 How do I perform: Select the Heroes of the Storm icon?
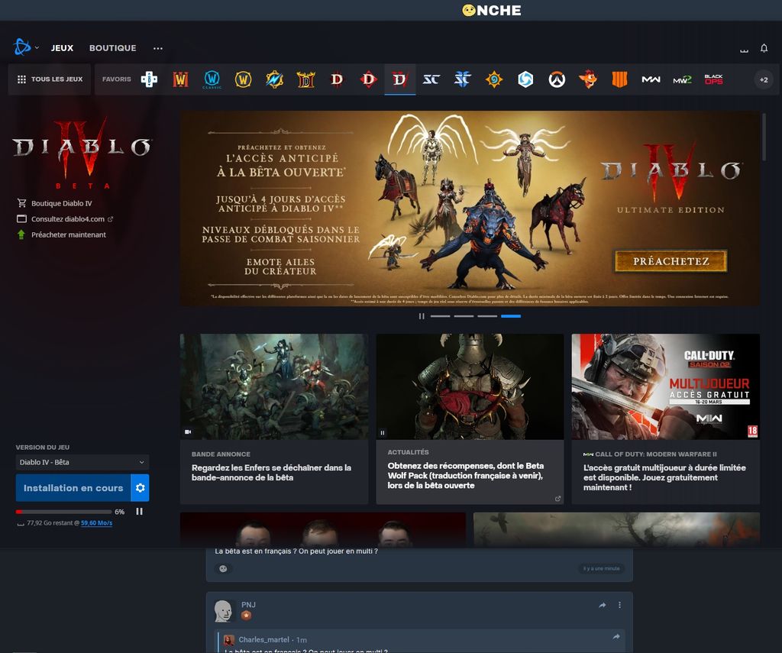point(525,79)
